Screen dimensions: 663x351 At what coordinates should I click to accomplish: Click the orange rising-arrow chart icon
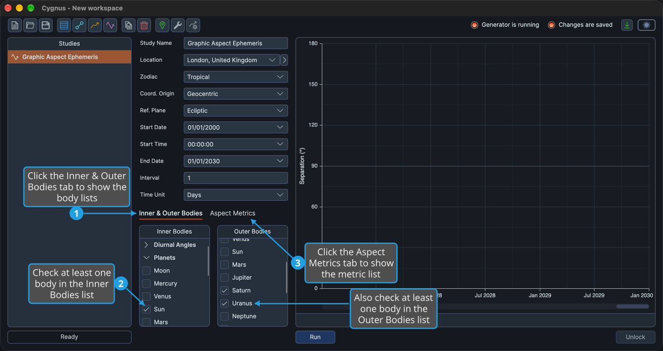(x=95, y=25)
